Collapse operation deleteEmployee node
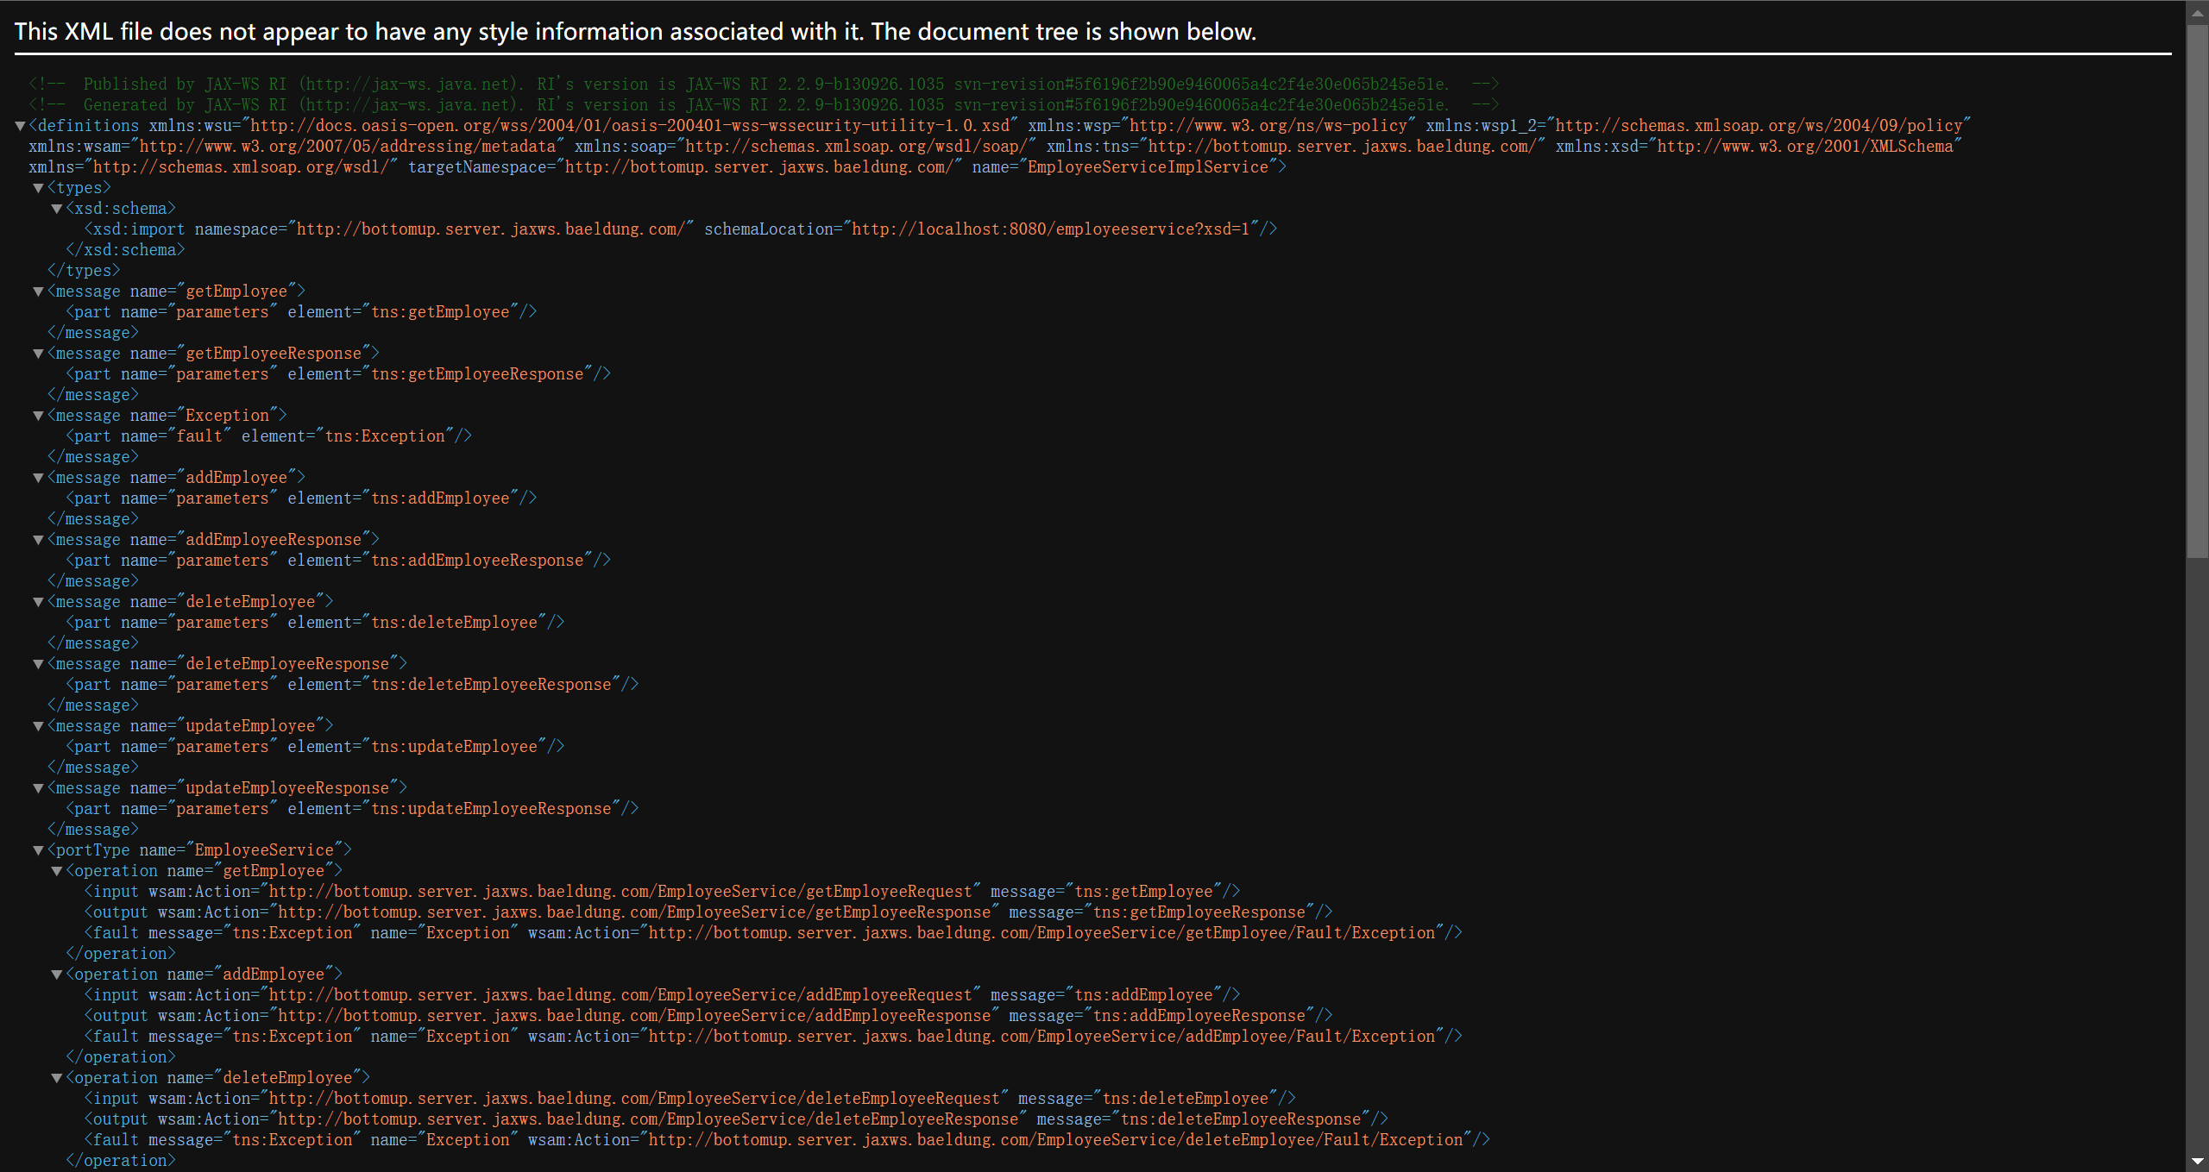 coord(57,1078)
